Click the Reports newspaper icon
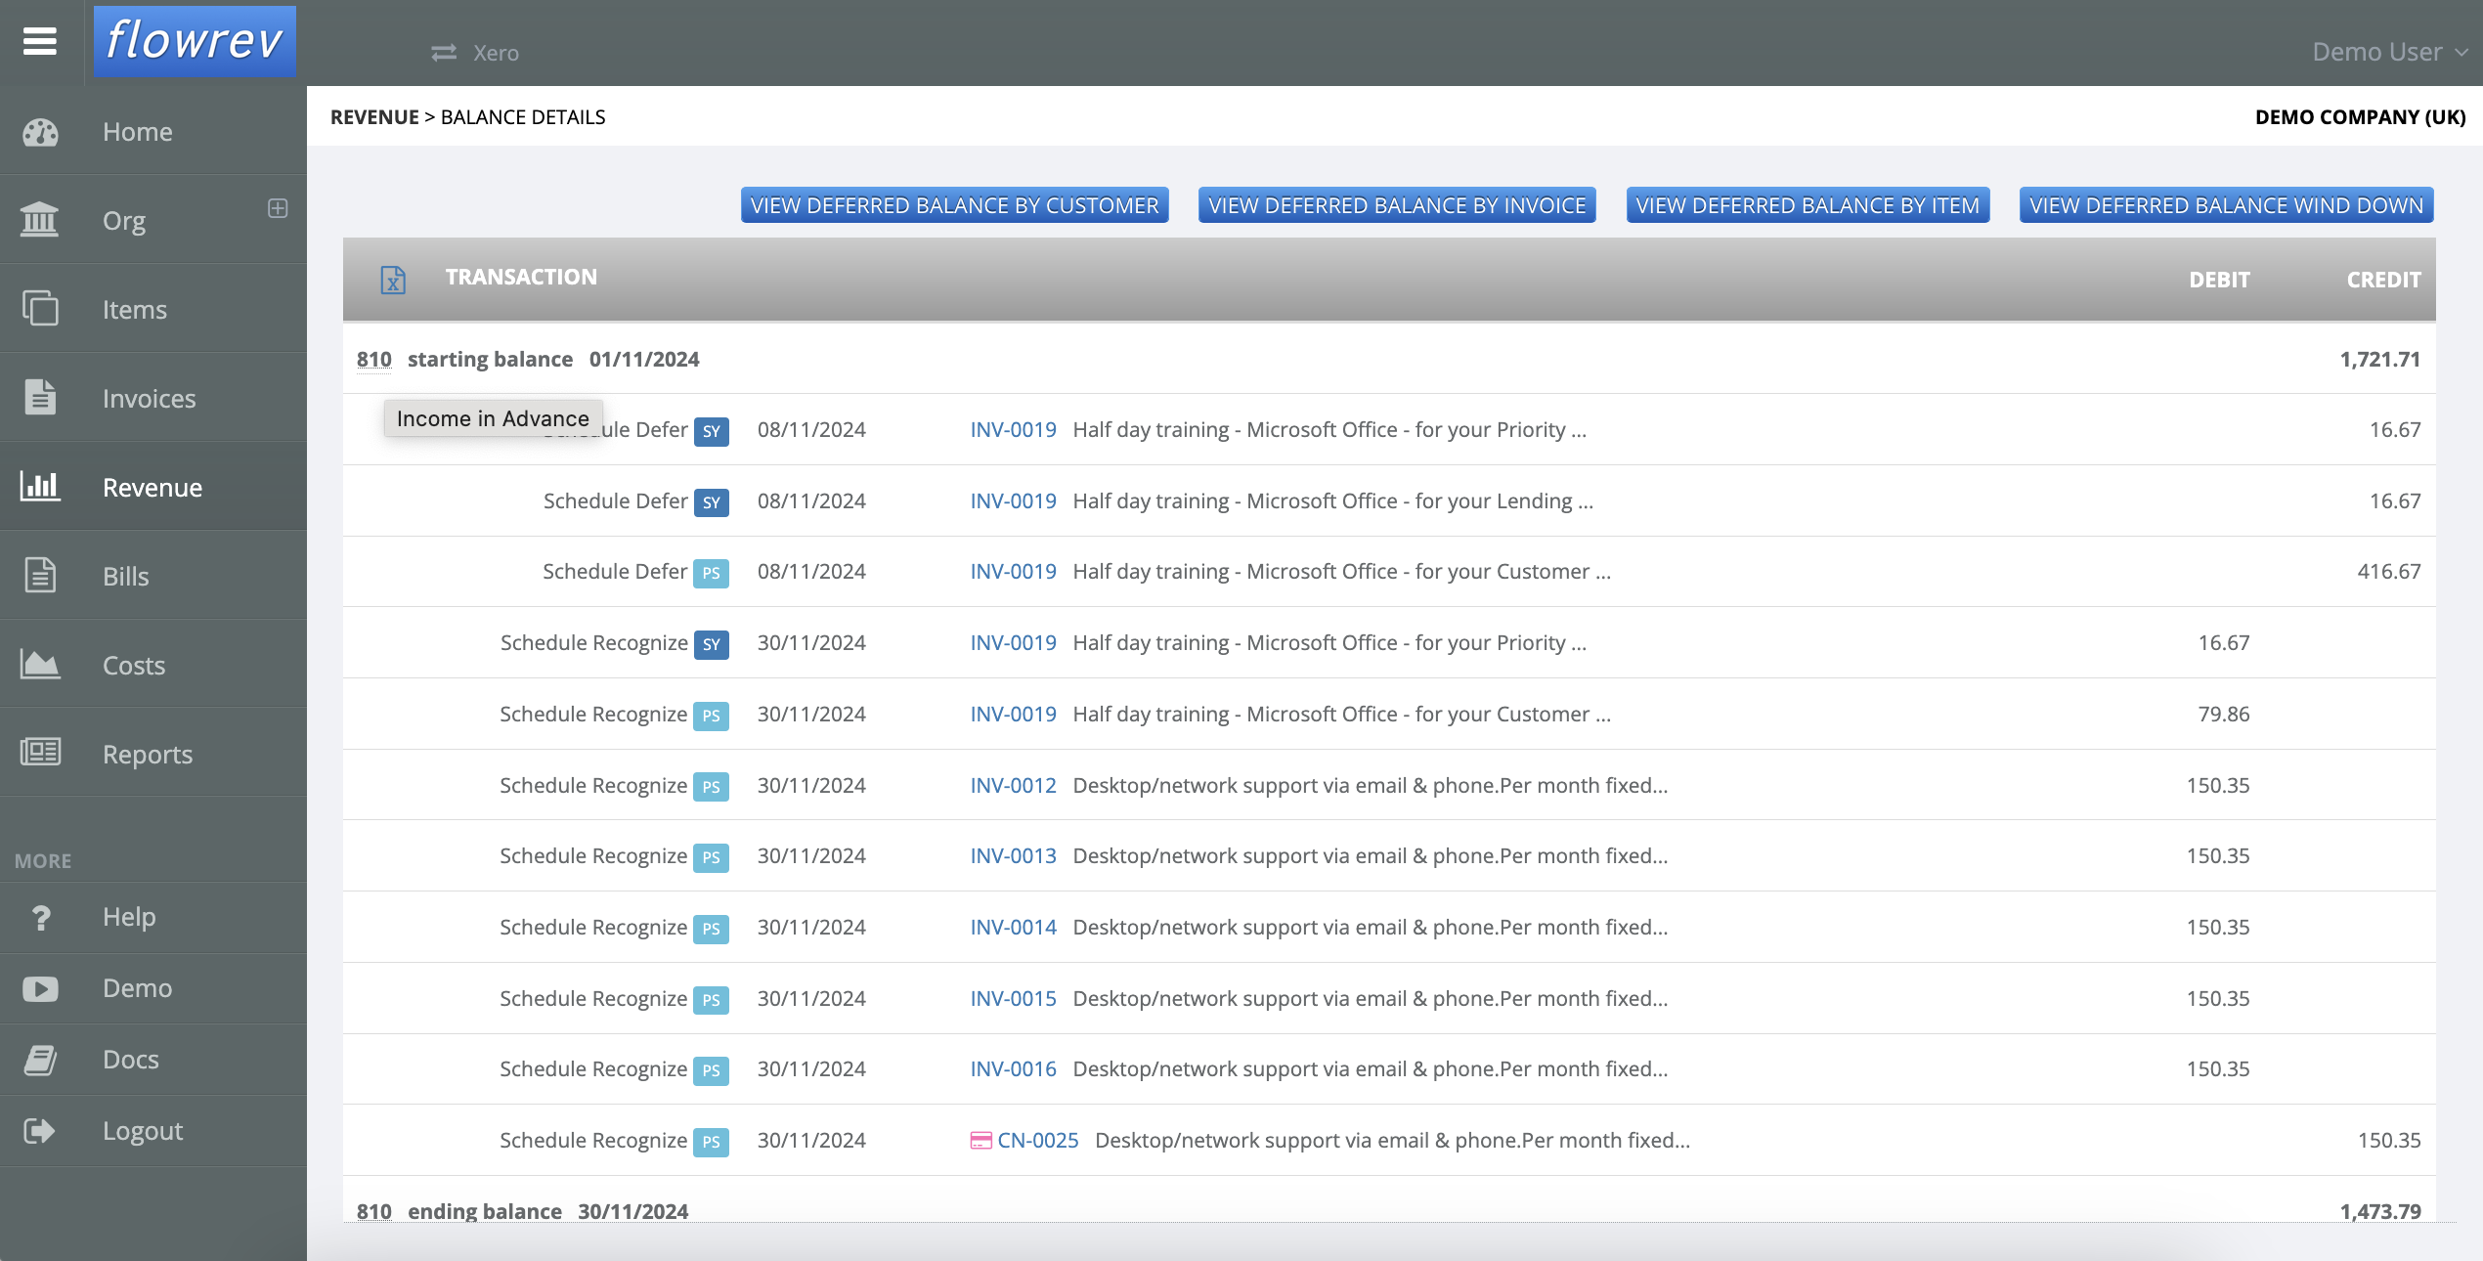 (40, 752)
